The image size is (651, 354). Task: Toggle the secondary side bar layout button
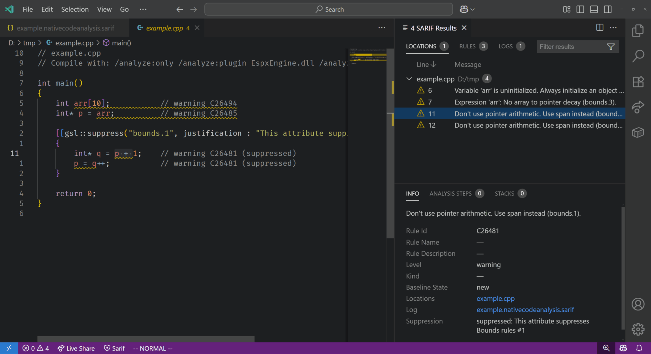(x=607, y=9)
